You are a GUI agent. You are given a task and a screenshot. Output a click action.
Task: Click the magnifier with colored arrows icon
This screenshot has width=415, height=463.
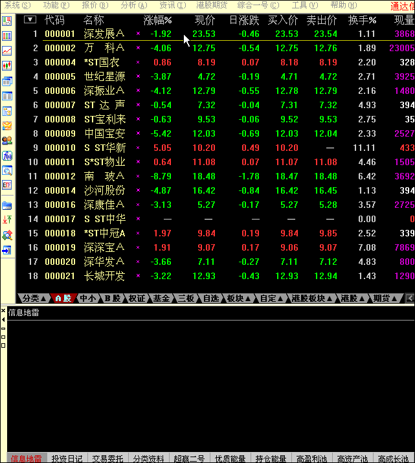[6, 235]
